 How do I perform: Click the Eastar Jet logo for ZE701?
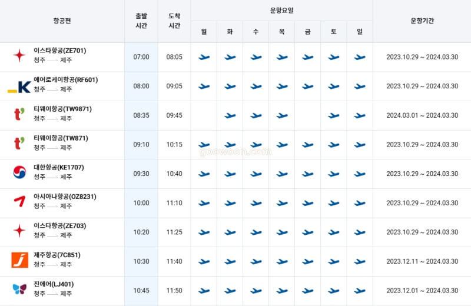19,55
